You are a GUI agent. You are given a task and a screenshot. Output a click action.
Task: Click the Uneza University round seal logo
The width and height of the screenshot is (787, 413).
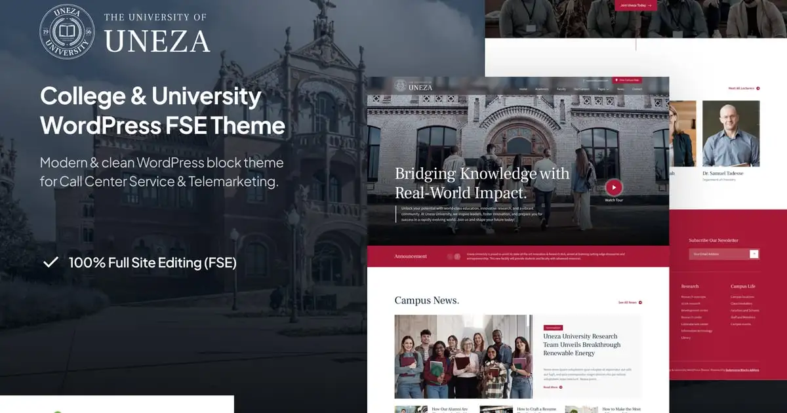pos(67,31)
